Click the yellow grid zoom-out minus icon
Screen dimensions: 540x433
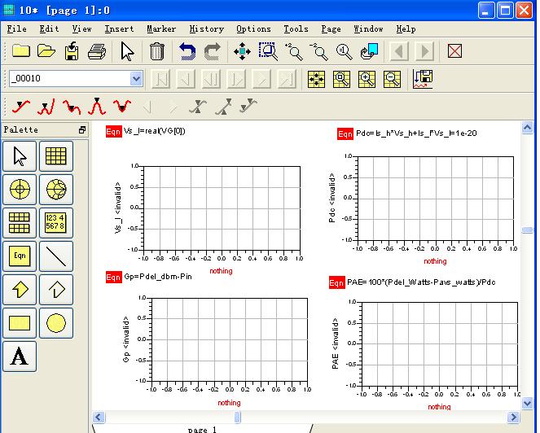click(393, 79)
